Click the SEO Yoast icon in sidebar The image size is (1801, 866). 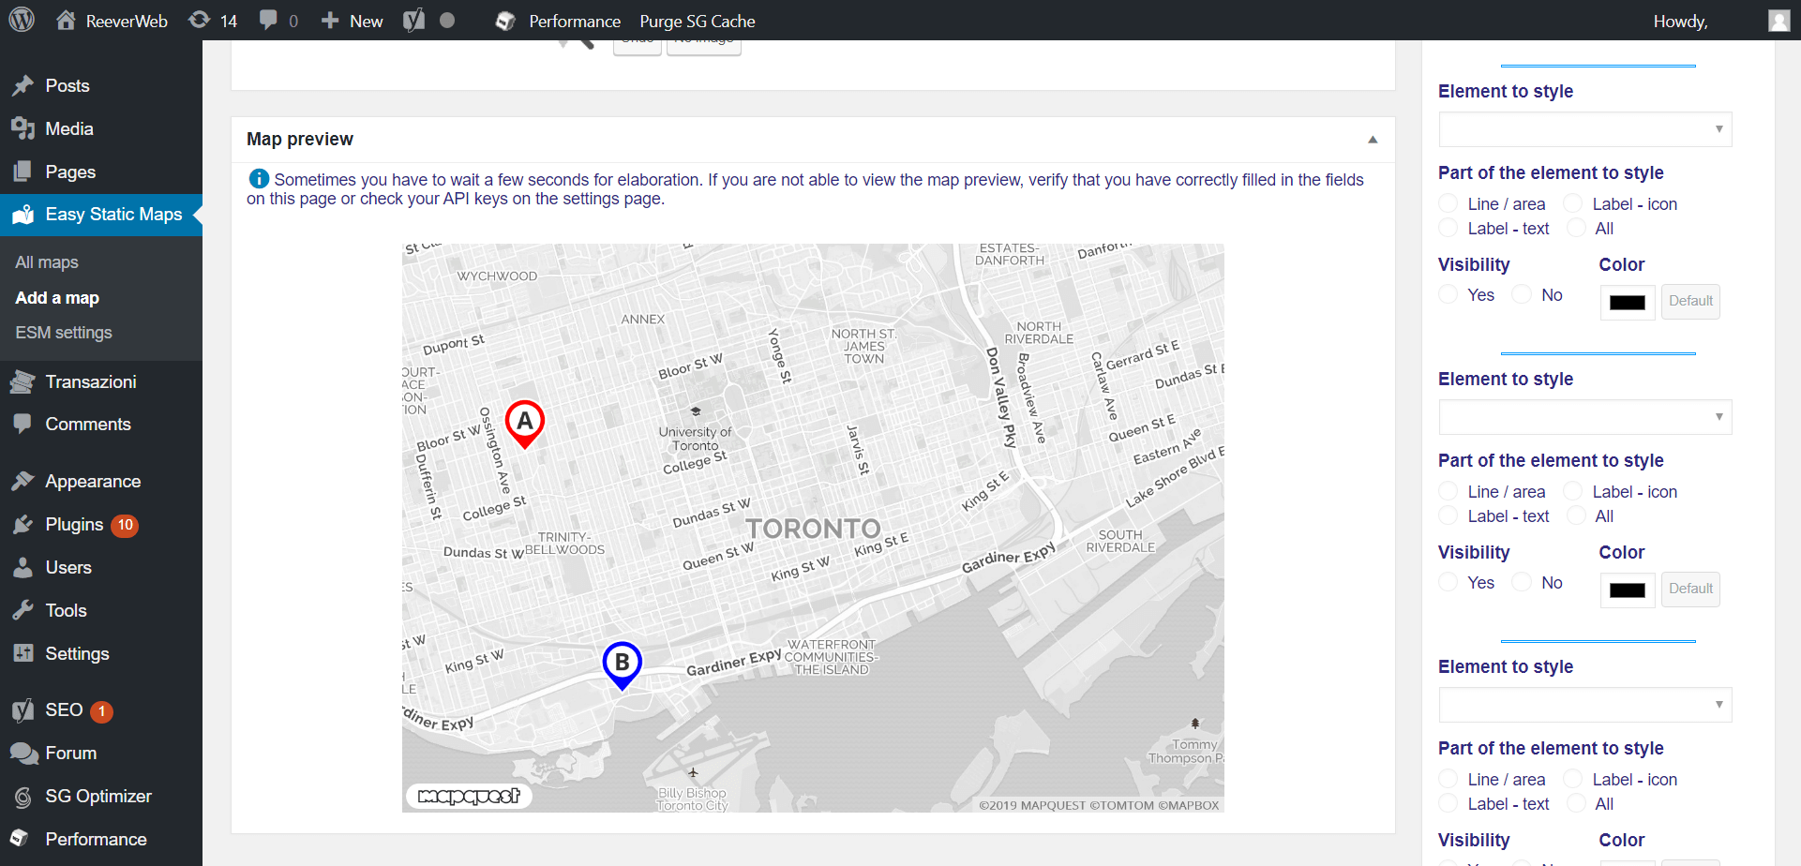pos(23,710)
